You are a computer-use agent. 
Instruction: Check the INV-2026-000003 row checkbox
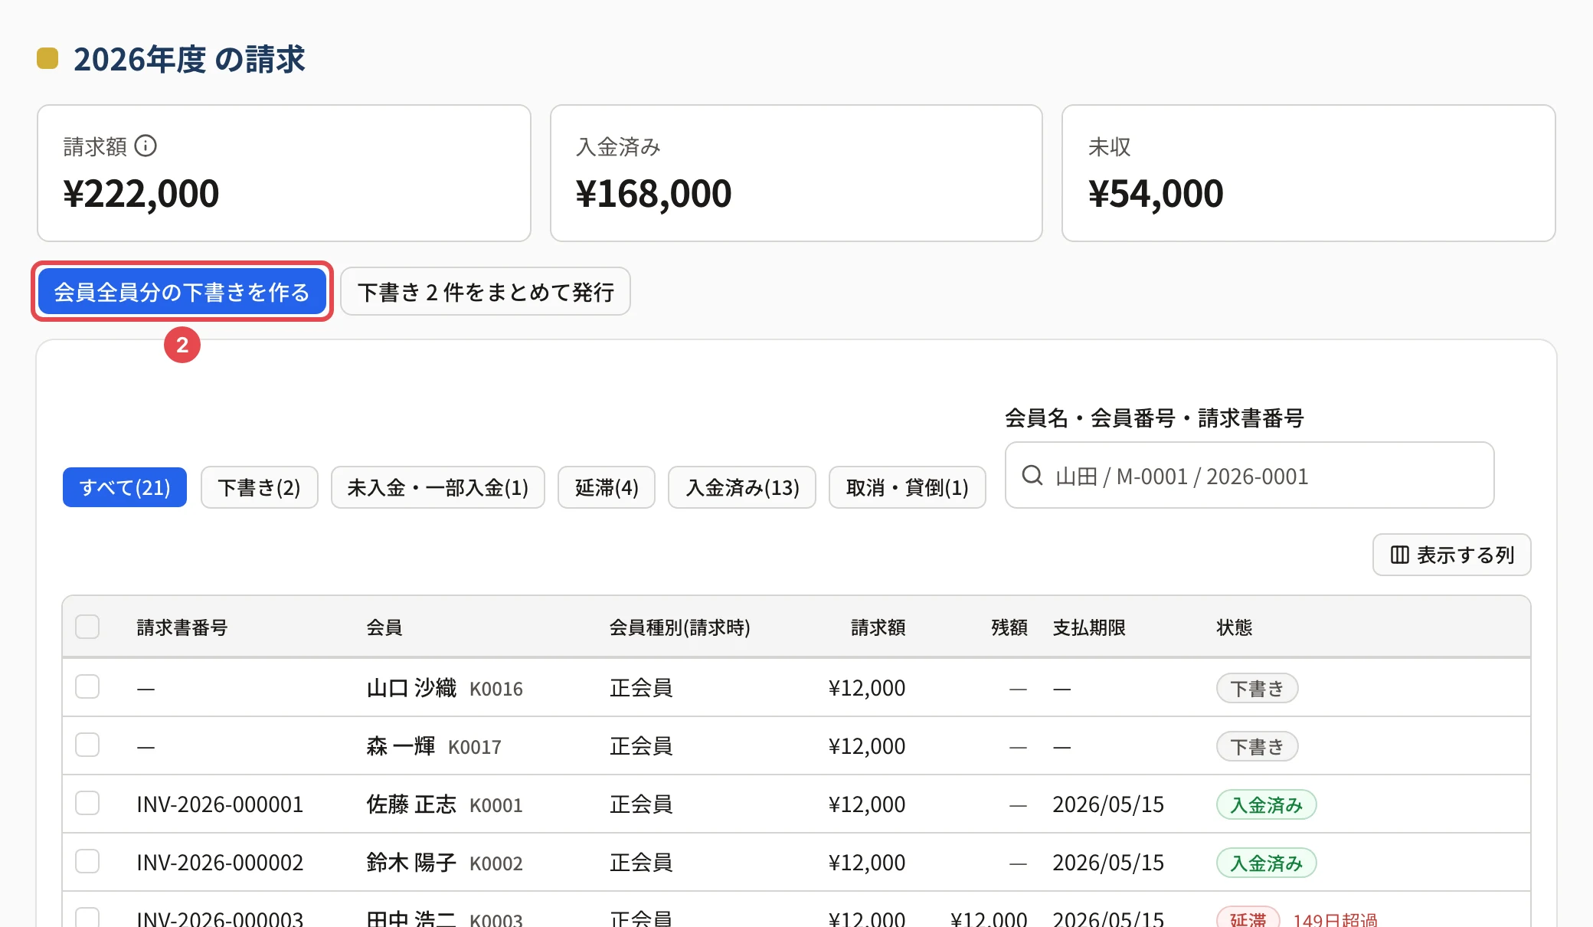pos(87,916)
